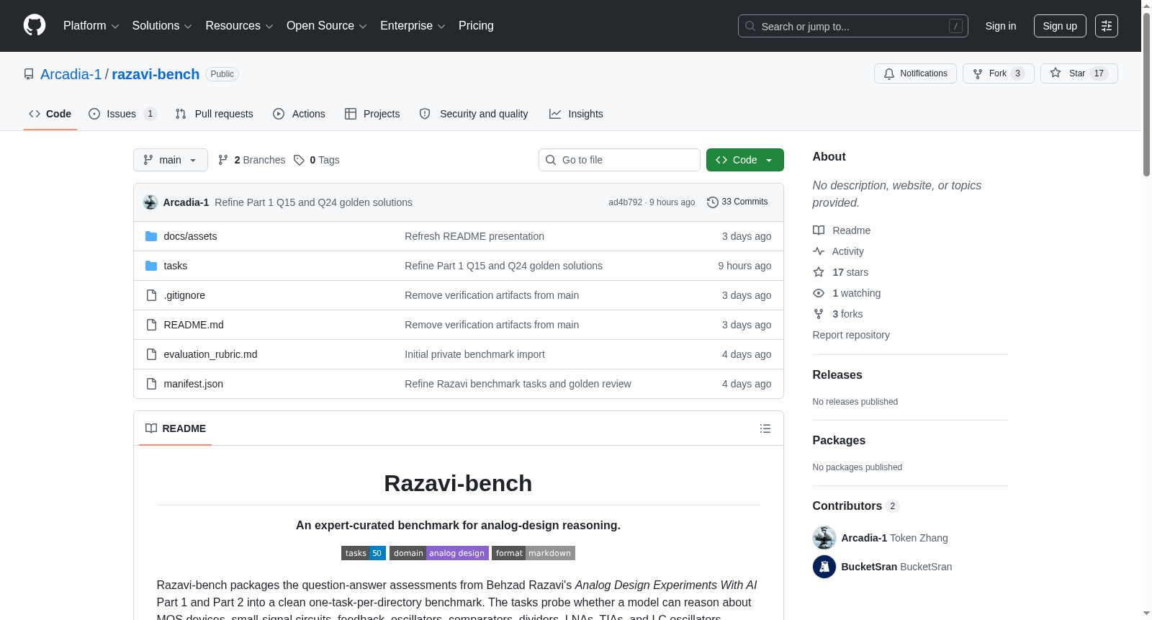Click the manifest.json file icon

pos(151,384)
